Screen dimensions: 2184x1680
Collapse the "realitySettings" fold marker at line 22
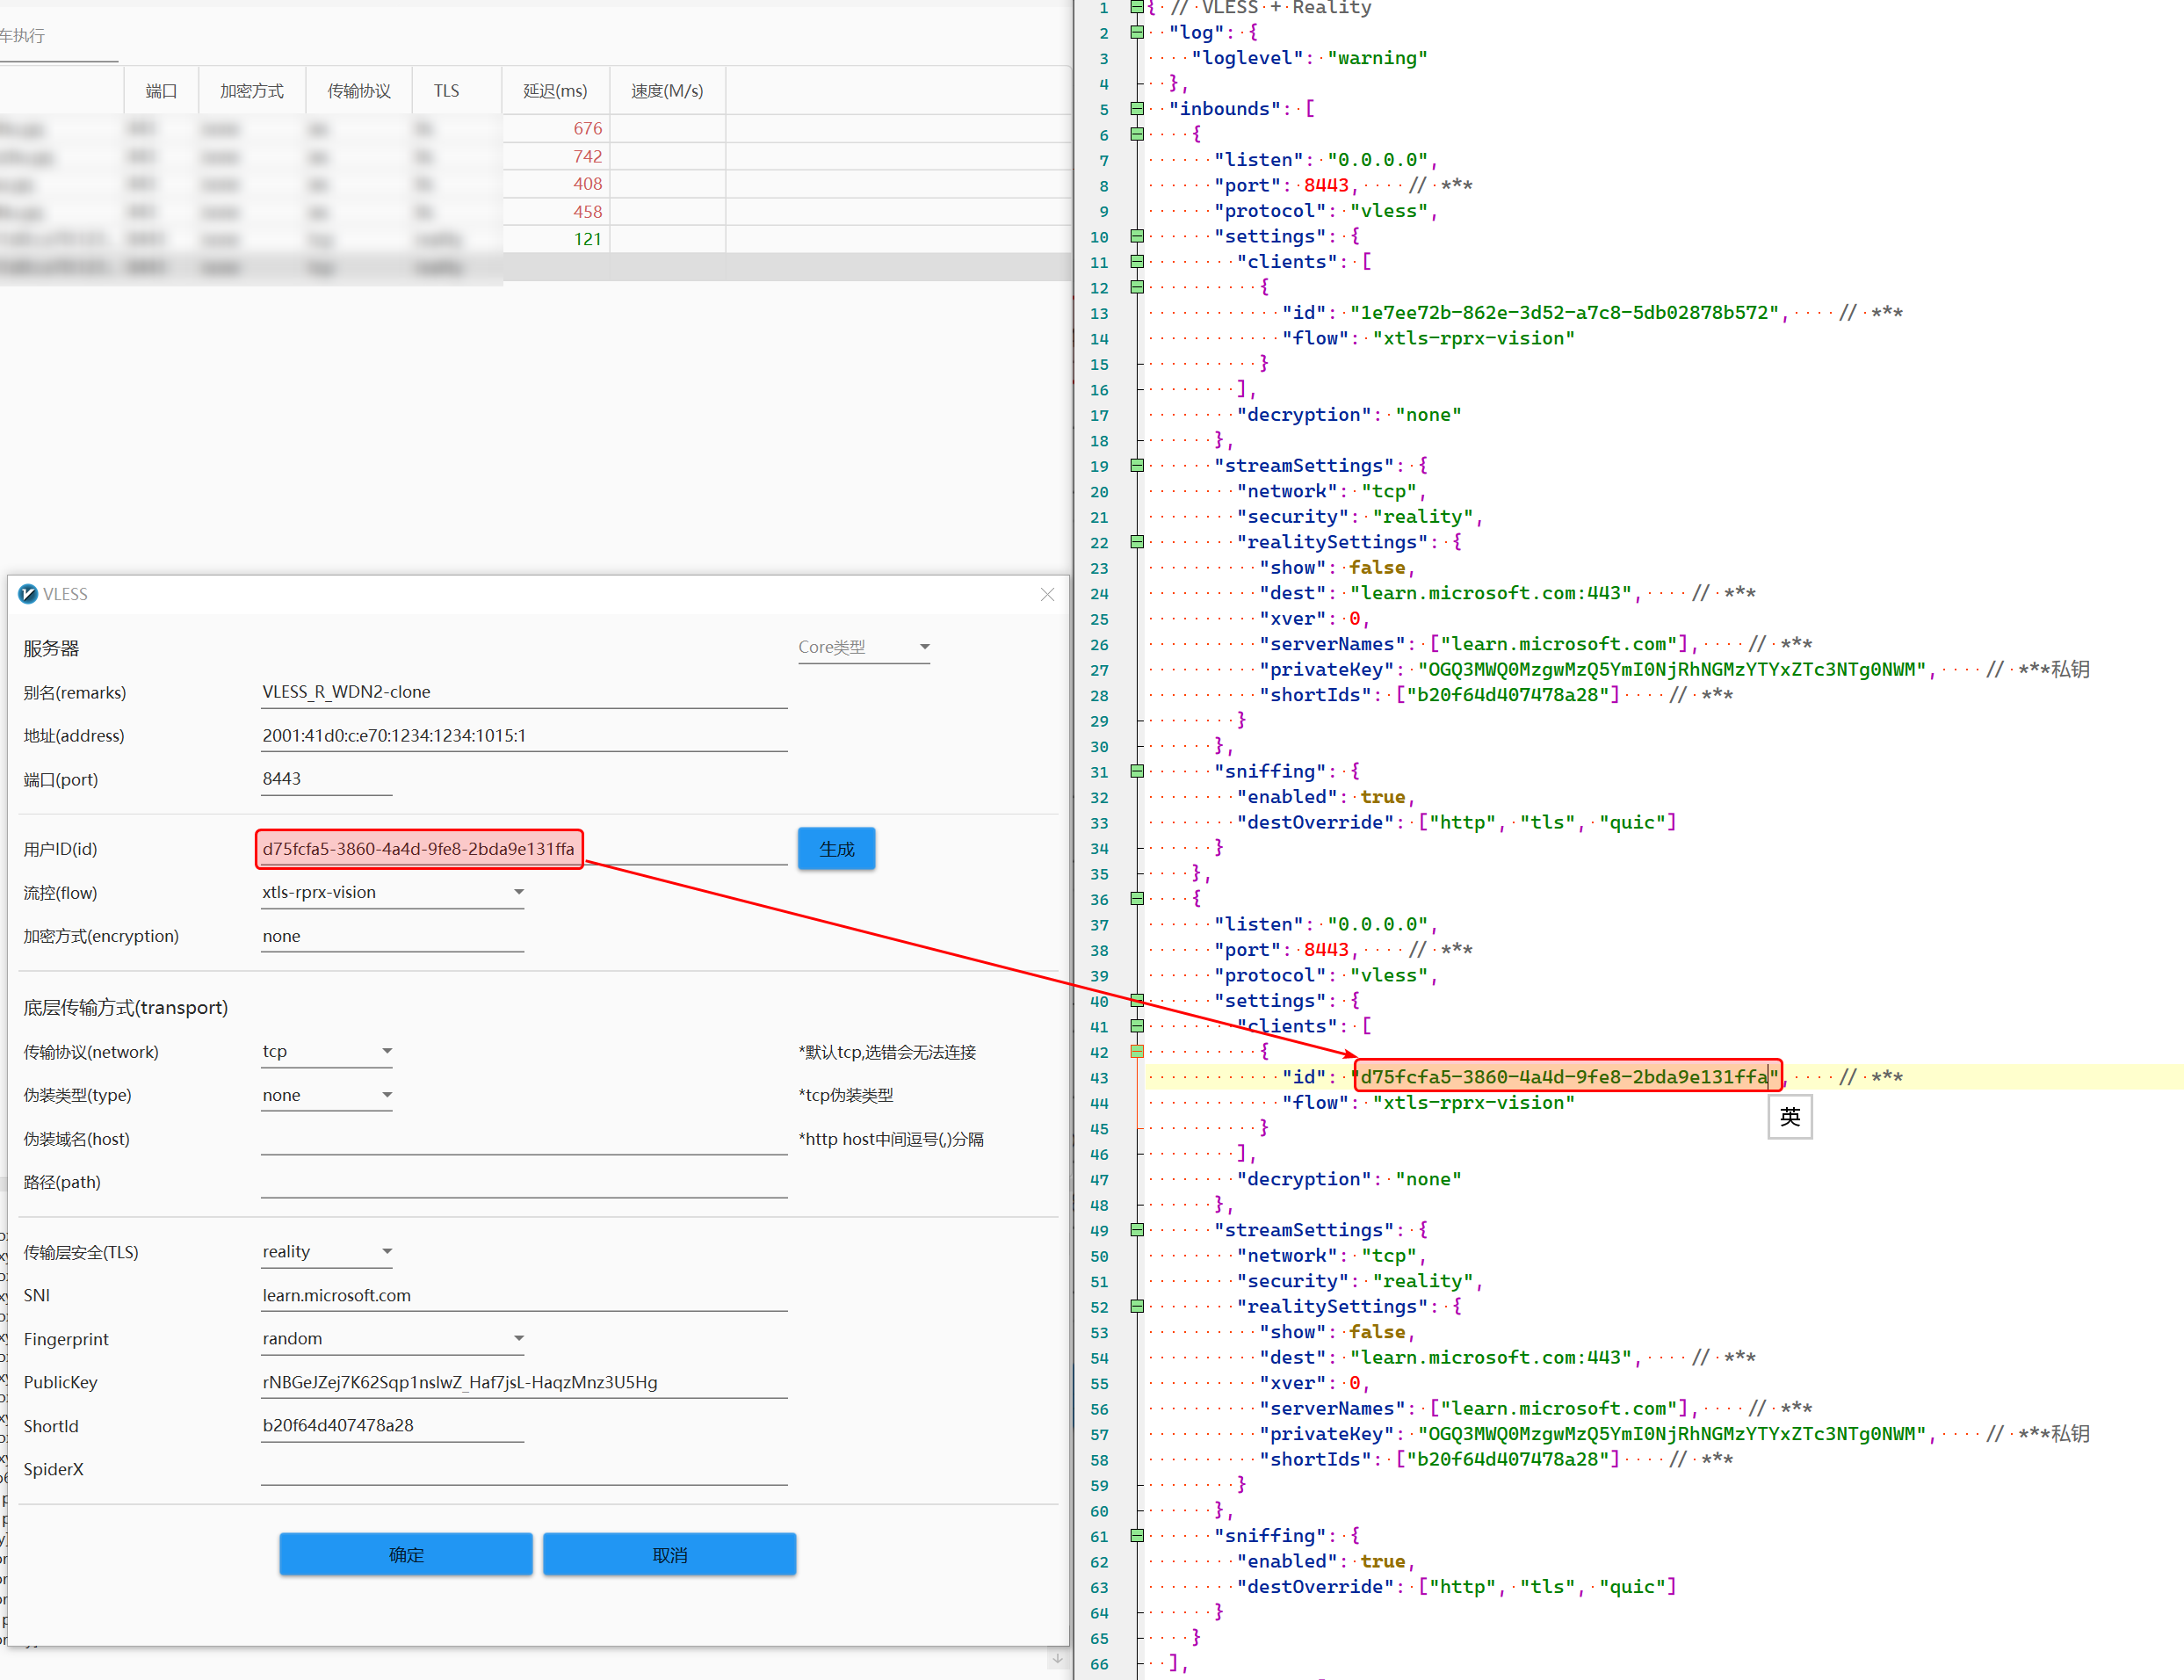(x=1137, y=542)
